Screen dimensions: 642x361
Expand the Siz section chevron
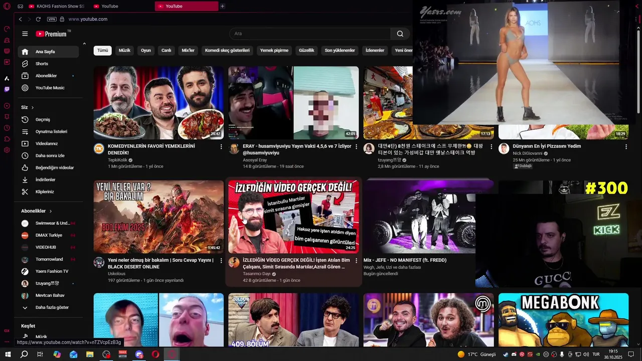[33, 107]
